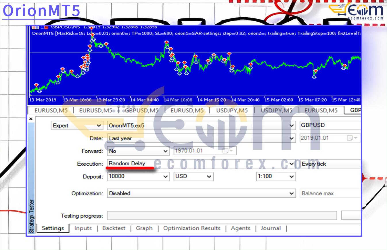Open the Backtest tab
This screenshot has height=250, width=387.
click(114, 228)
